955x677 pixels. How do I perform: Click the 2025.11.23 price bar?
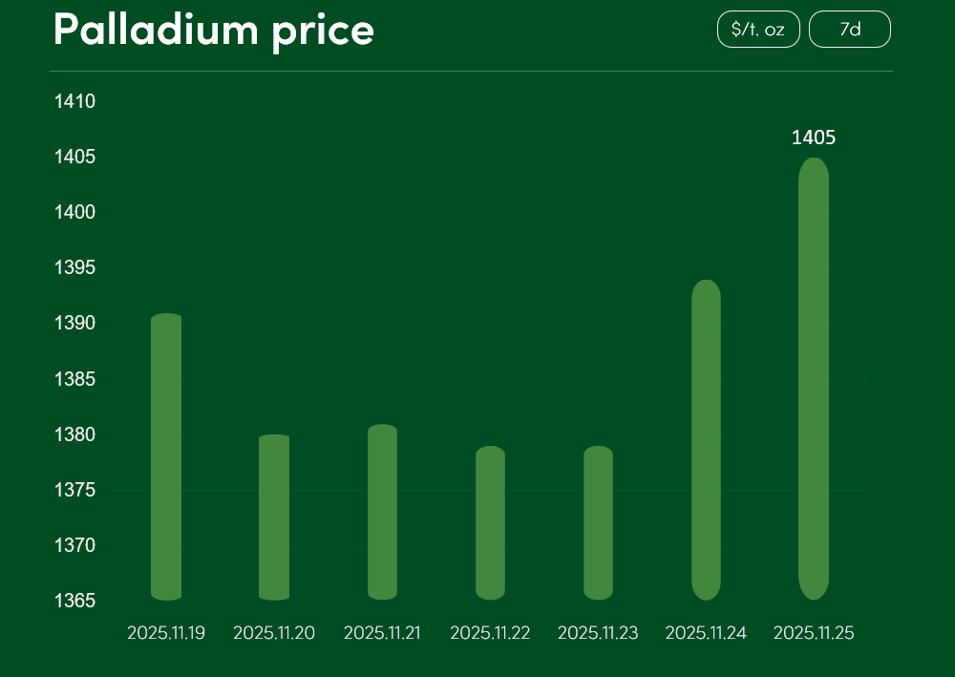(598, 523)
